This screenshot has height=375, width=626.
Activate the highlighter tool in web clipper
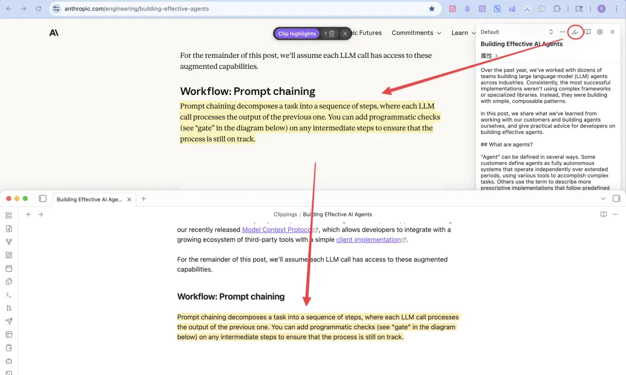pyautogui.click(x=575, y=32)
